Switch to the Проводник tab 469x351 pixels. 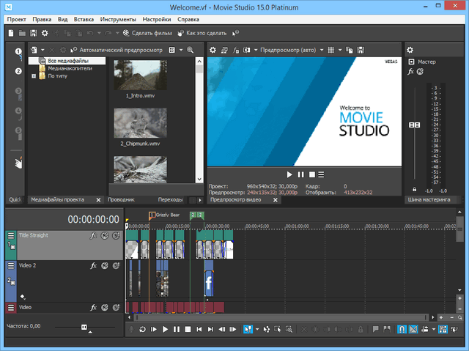click(121, 200)
